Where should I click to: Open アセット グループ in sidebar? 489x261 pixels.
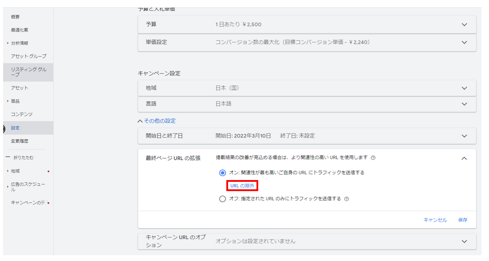point(29,56)
